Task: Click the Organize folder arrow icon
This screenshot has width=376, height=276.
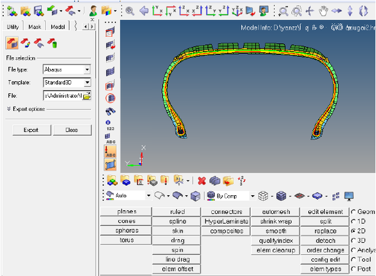Action: [x=228, y=181]
